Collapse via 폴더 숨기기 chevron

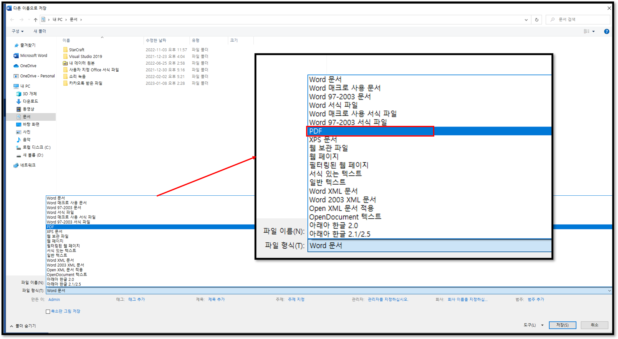click(x=11, y=326)
